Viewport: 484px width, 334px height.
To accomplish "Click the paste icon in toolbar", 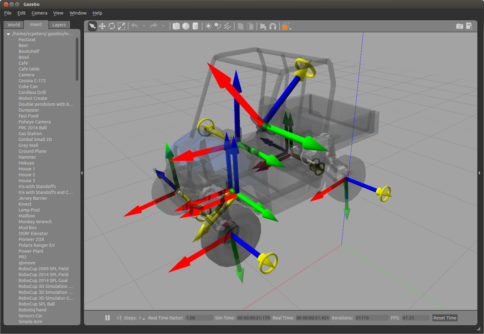I will 250,26.
